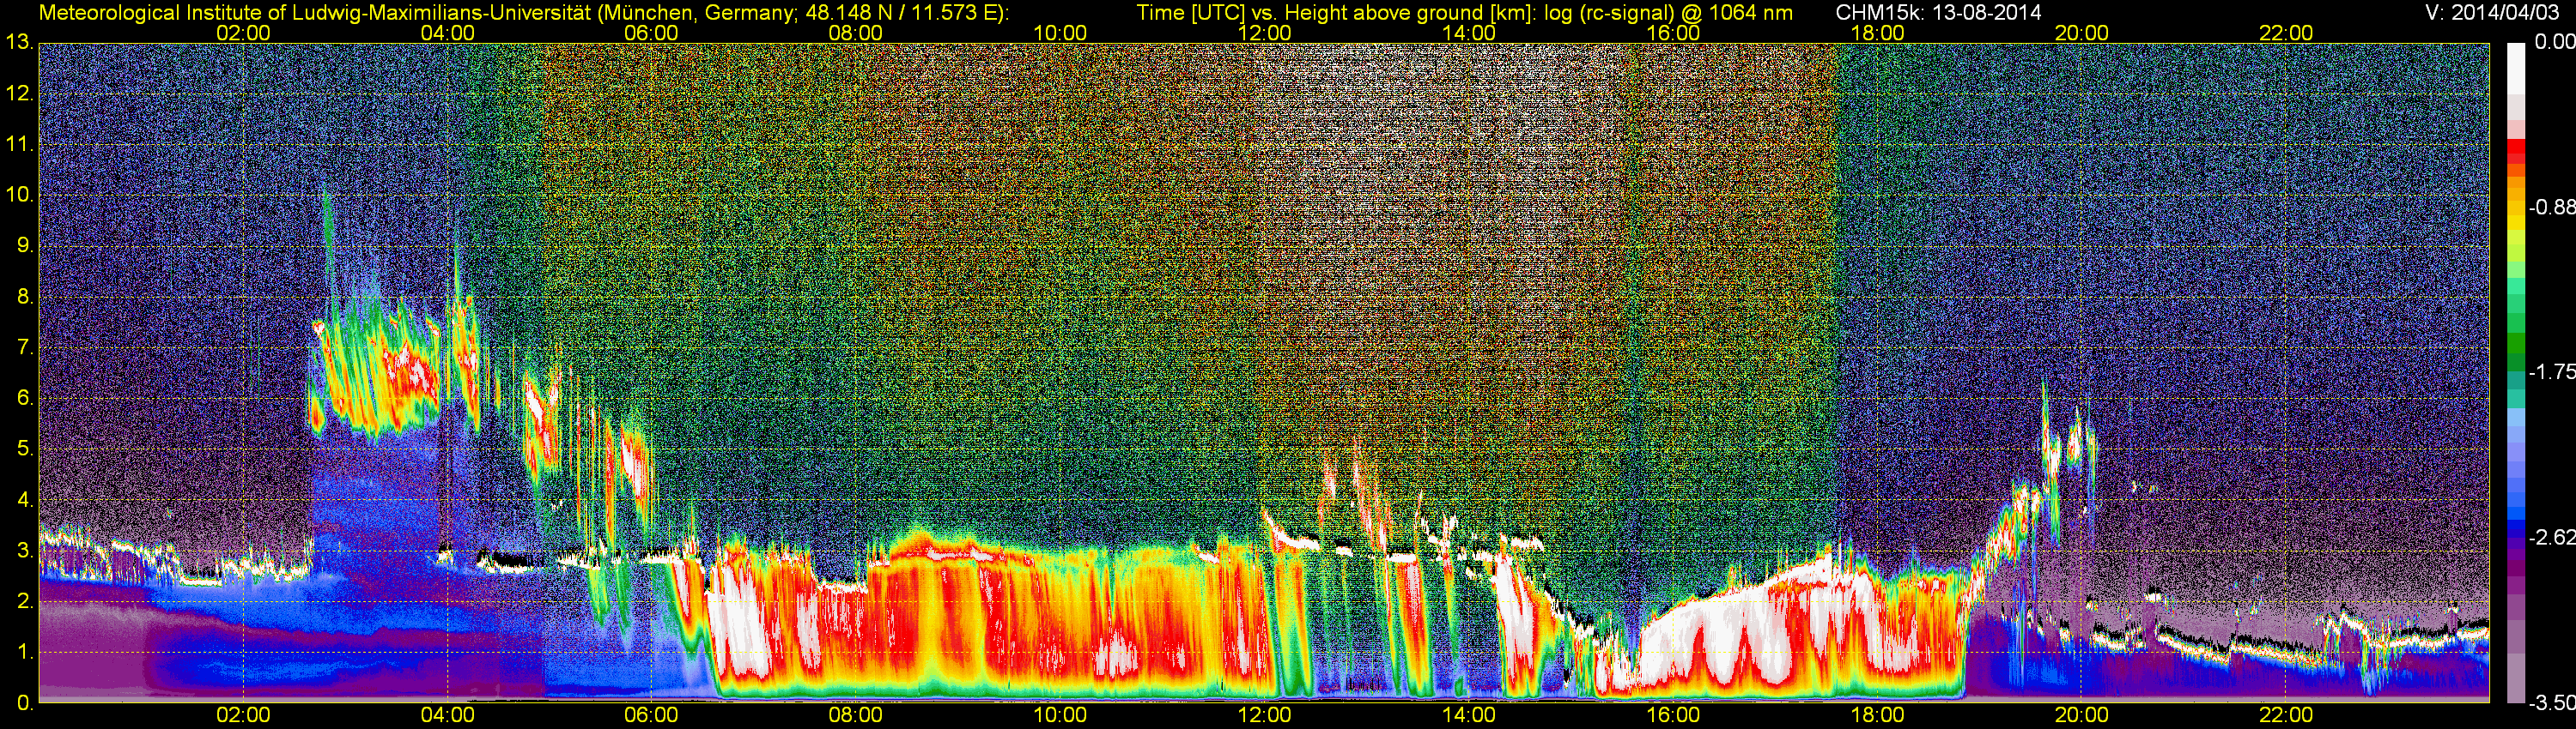The width and height of the screenshot is (2576, 729).
Task: Click the -2.62 color scale value
Action: click(2551, 537)
